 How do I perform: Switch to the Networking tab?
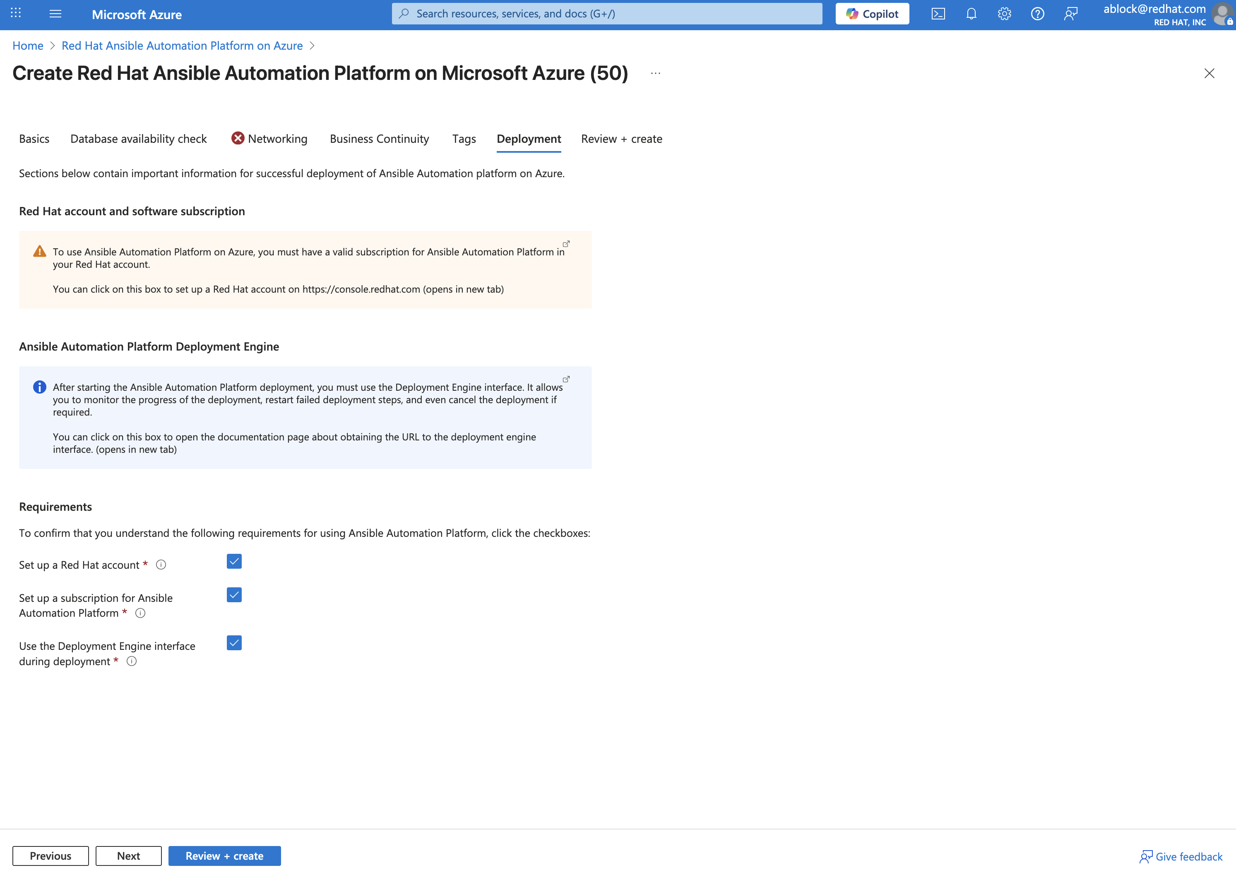pyautogui.click(x=277, y=139)
